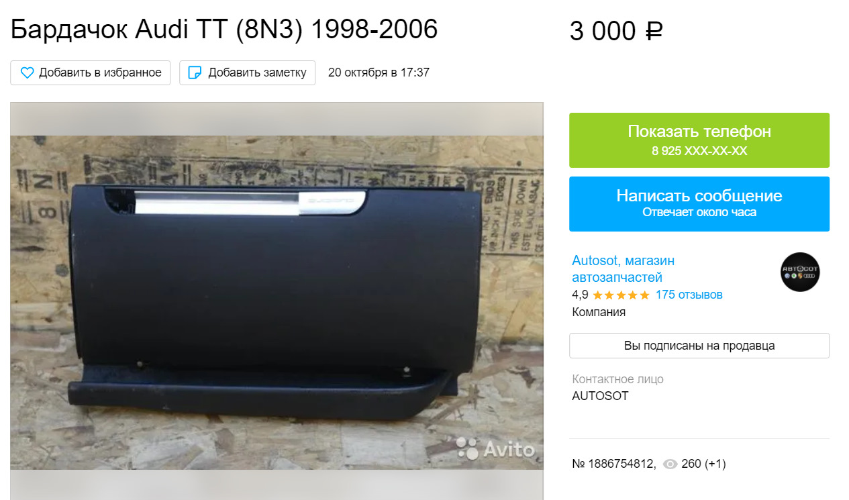Click the eye views counter icon
Screen dimensions: 849x500
670,464
